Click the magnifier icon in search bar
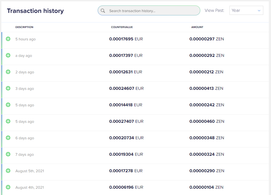The height and width of the screenshot is (195, 271). 103,11
